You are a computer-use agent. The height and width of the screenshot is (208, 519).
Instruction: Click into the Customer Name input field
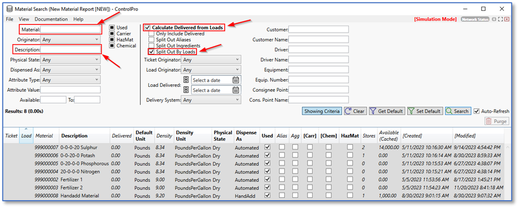pyautogui.click(x=318, y=40)
